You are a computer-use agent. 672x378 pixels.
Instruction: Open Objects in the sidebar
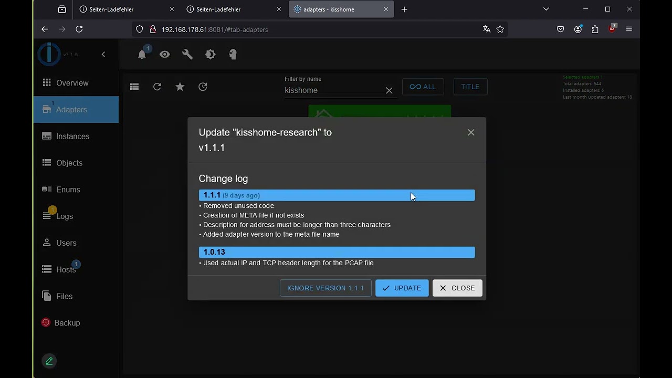pyautogui.click(x=76, y=163)
